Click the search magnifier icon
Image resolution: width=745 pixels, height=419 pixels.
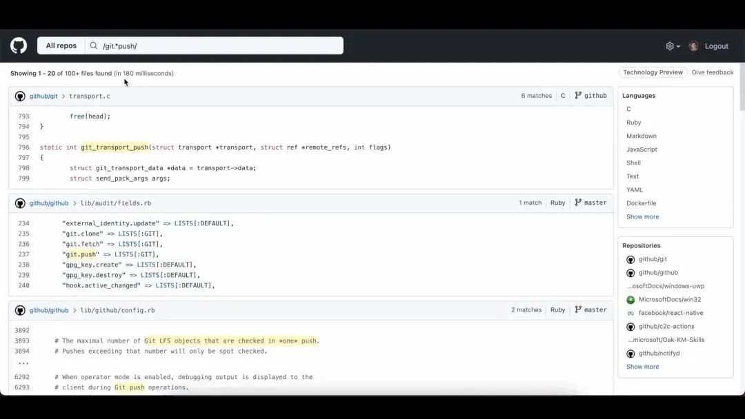click(x=94, y=45)
